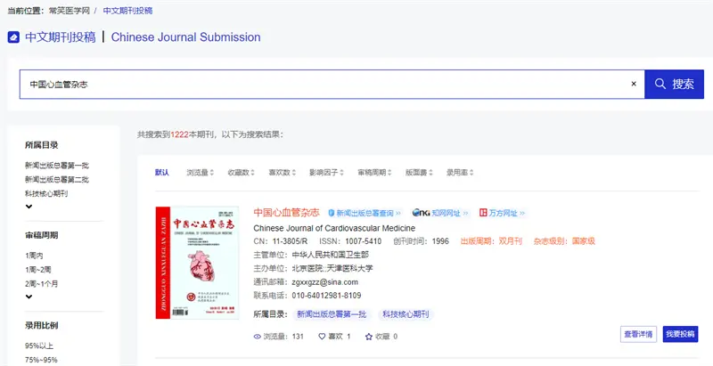Click the star 收藏 icon on the journal card
713x366 pixels.
click(366, 337)
